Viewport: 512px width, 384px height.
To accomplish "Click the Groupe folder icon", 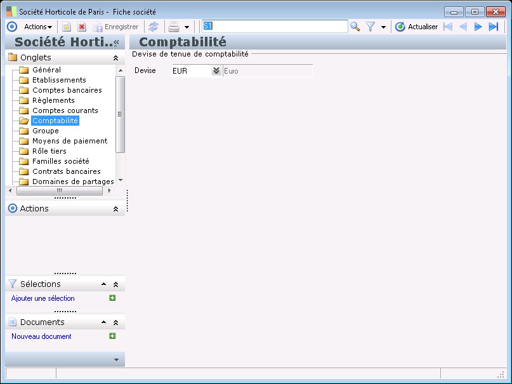I will pyautogui.click(x=24, y=131).
